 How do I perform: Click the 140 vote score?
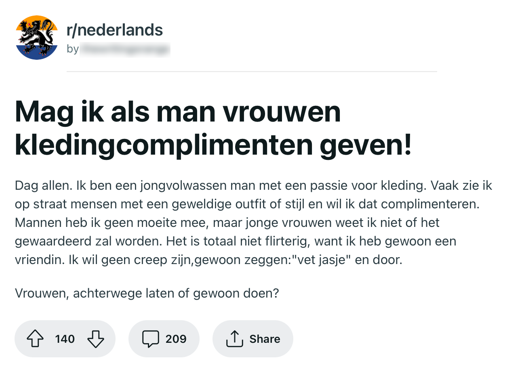65,339
